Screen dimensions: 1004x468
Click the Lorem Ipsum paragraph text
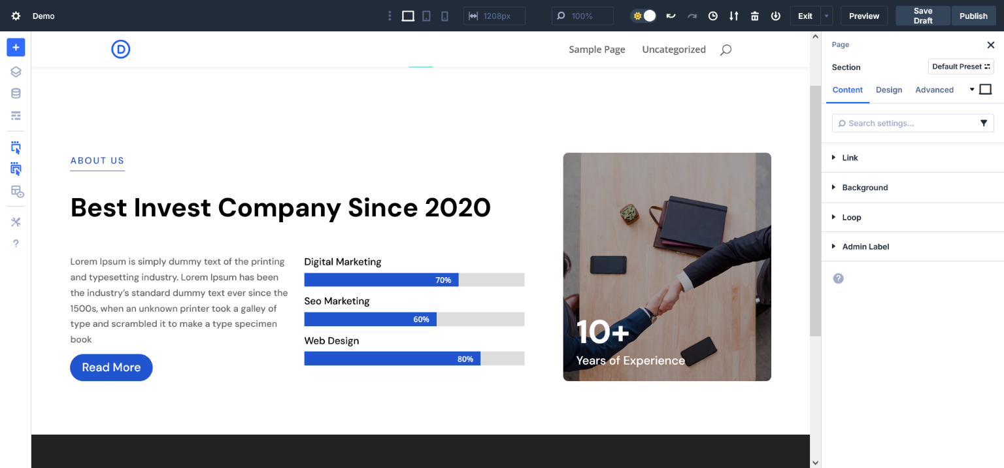click(x=179, y=301)
